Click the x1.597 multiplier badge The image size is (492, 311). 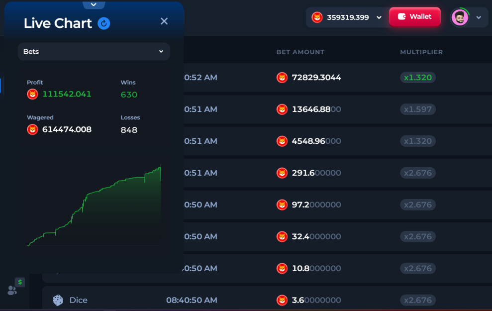click(418, 109)
